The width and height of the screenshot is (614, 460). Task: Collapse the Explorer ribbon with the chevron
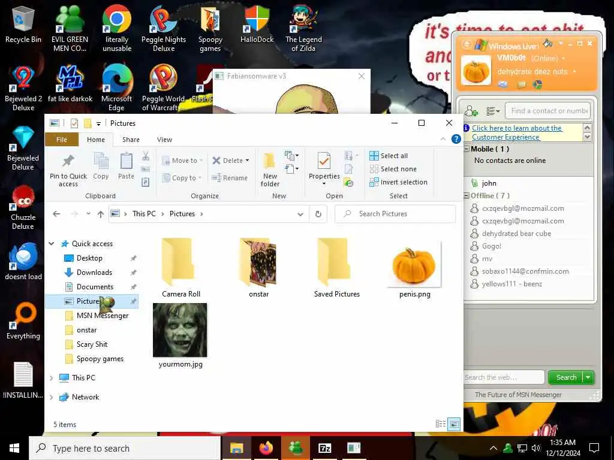(x=443, y=139)
